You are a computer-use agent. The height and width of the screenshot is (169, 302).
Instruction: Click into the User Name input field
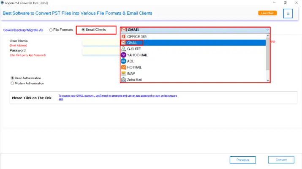101,42
